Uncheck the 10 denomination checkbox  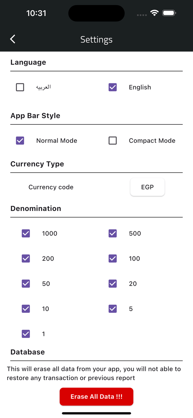tap(26, 309)
